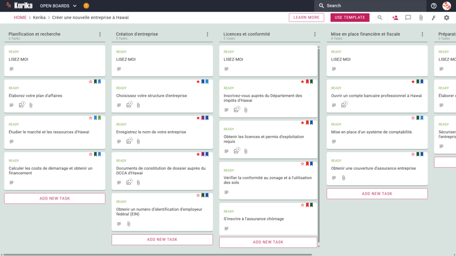Open attachment icon on Obtenir les licences card

[x=246, y=151]
